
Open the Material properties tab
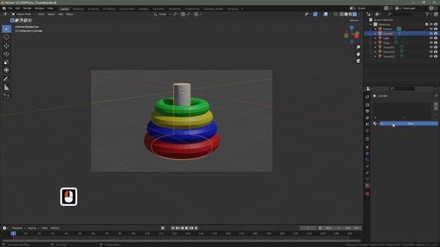pos(367,186)
